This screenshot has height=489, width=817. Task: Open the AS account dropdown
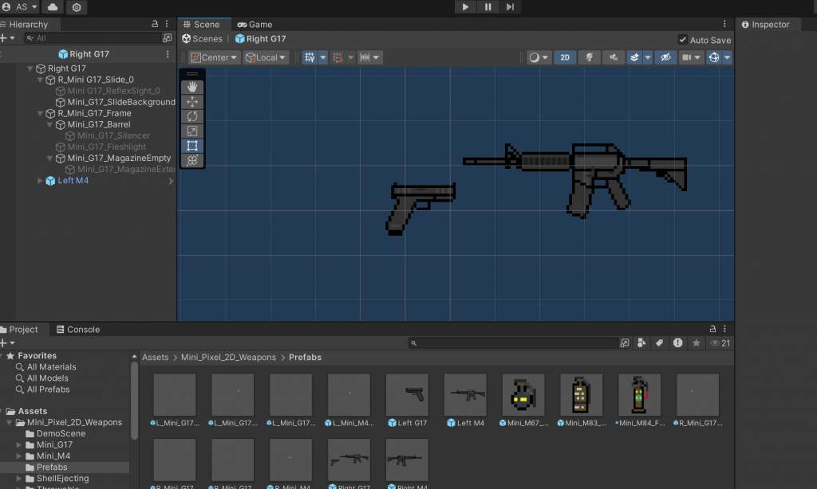coord(20,7)
